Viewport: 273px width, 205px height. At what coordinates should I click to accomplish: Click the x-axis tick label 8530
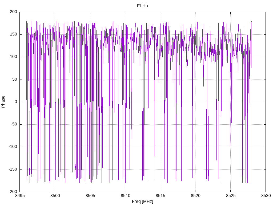[266, 196]
